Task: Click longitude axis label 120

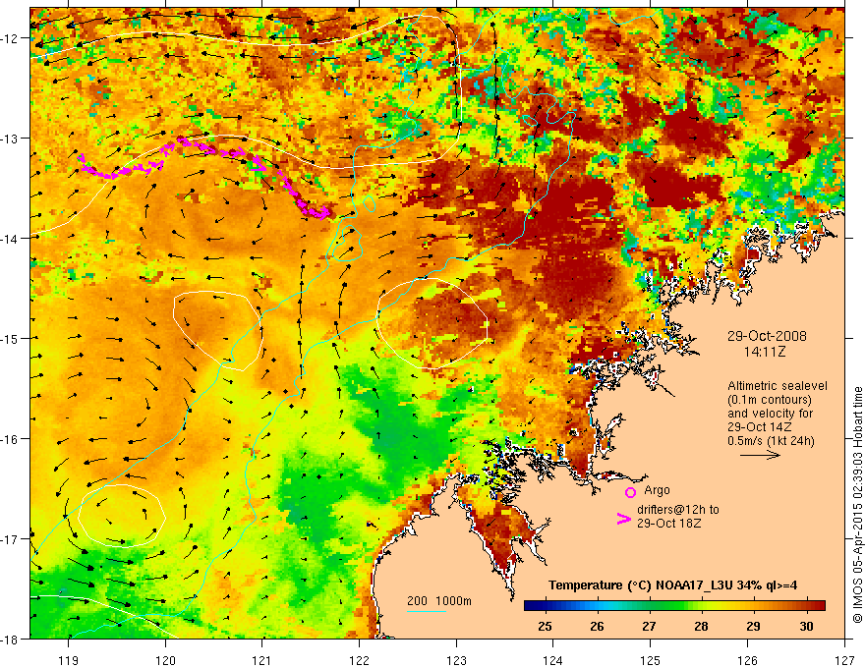Action: [165, 660]
